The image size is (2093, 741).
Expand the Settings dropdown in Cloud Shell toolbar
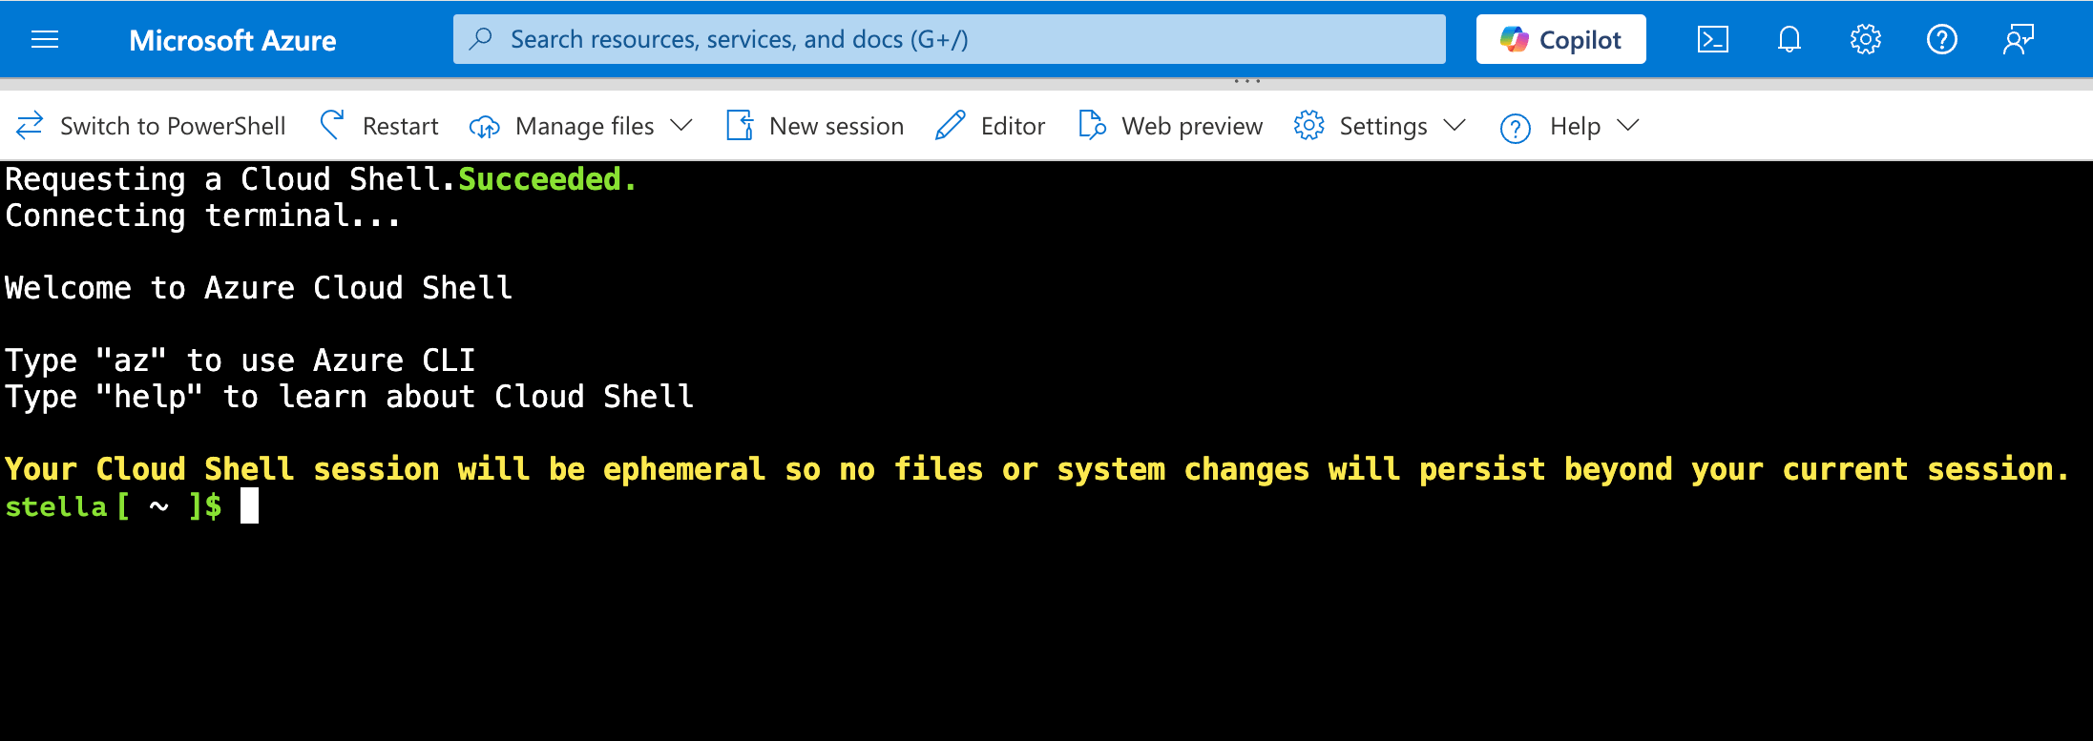(1455, 125)
